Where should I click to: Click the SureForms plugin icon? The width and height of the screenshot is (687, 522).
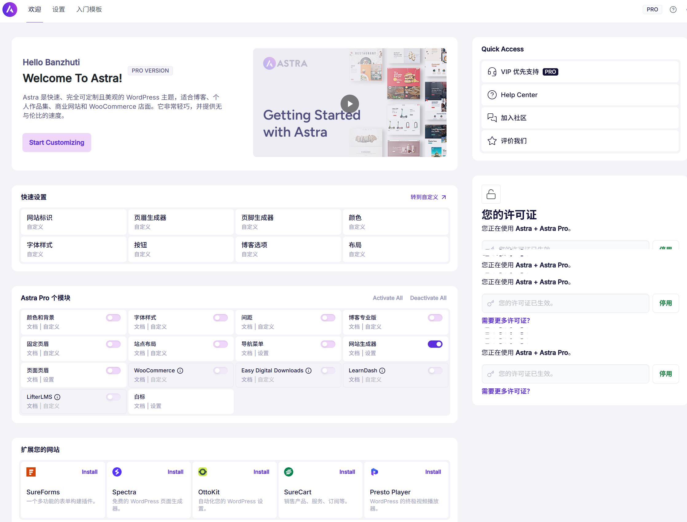pos(31,472)
